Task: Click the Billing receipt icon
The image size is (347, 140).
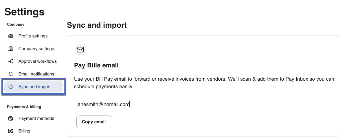Action: pyautogui.click(x=11, y=131)
